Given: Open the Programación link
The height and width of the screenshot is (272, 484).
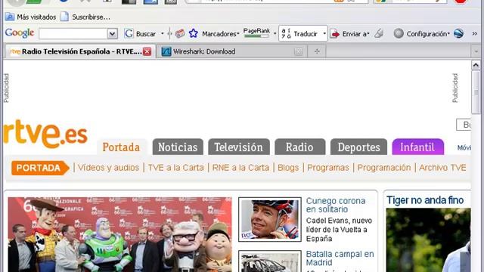Looking at the screenshot, I should [384, 168].
